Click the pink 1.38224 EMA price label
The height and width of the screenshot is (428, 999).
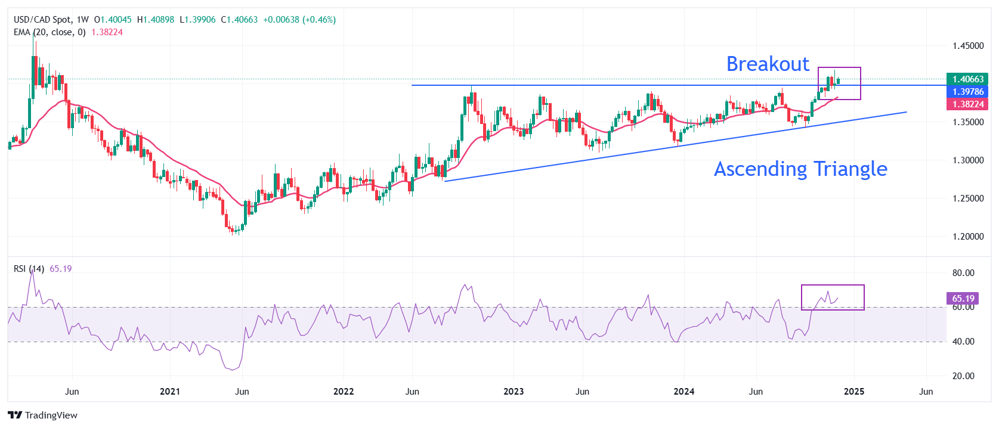tap(967, 104)
